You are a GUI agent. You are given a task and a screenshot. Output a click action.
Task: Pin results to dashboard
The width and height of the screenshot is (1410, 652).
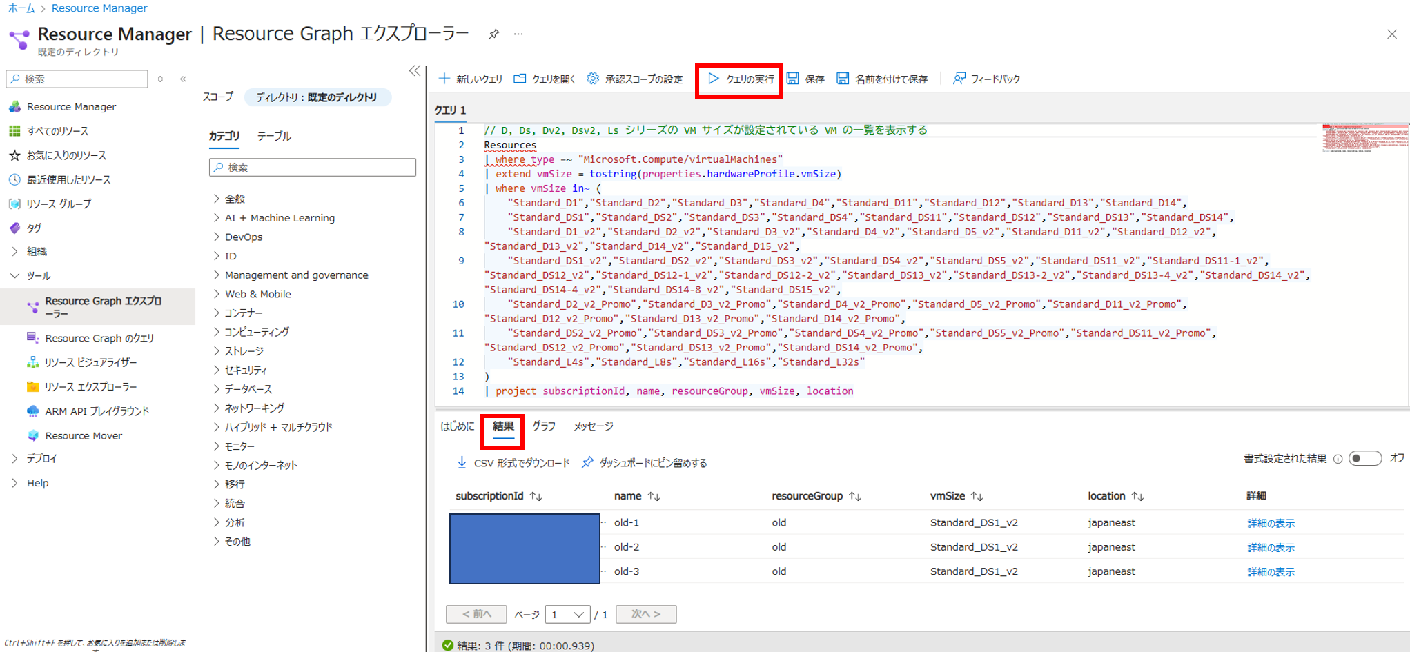click(645, 462)
